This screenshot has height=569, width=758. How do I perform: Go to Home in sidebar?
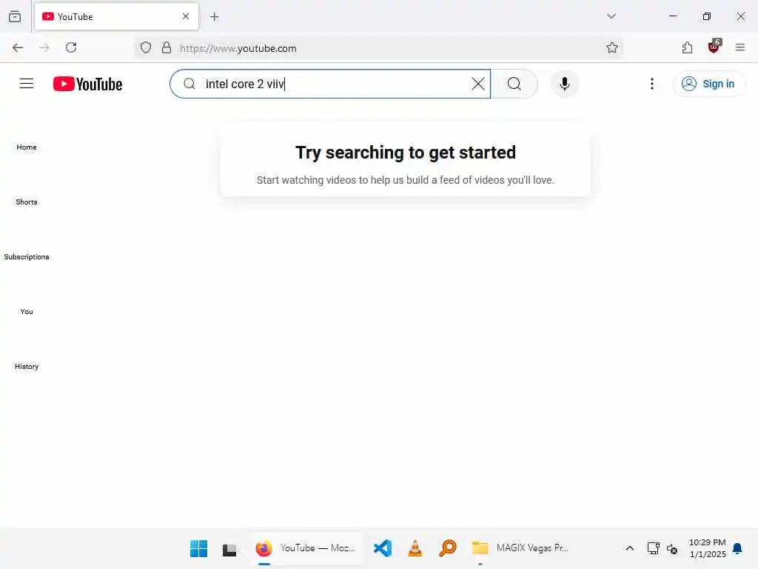tap(27, 147)
